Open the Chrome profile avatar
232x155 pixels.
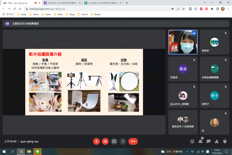[223, 9]
